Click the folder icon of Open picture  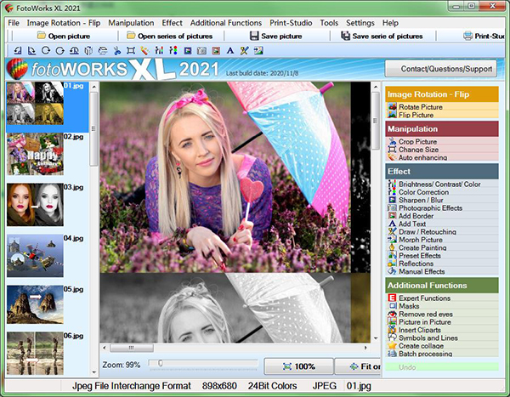tap(42, 36)
